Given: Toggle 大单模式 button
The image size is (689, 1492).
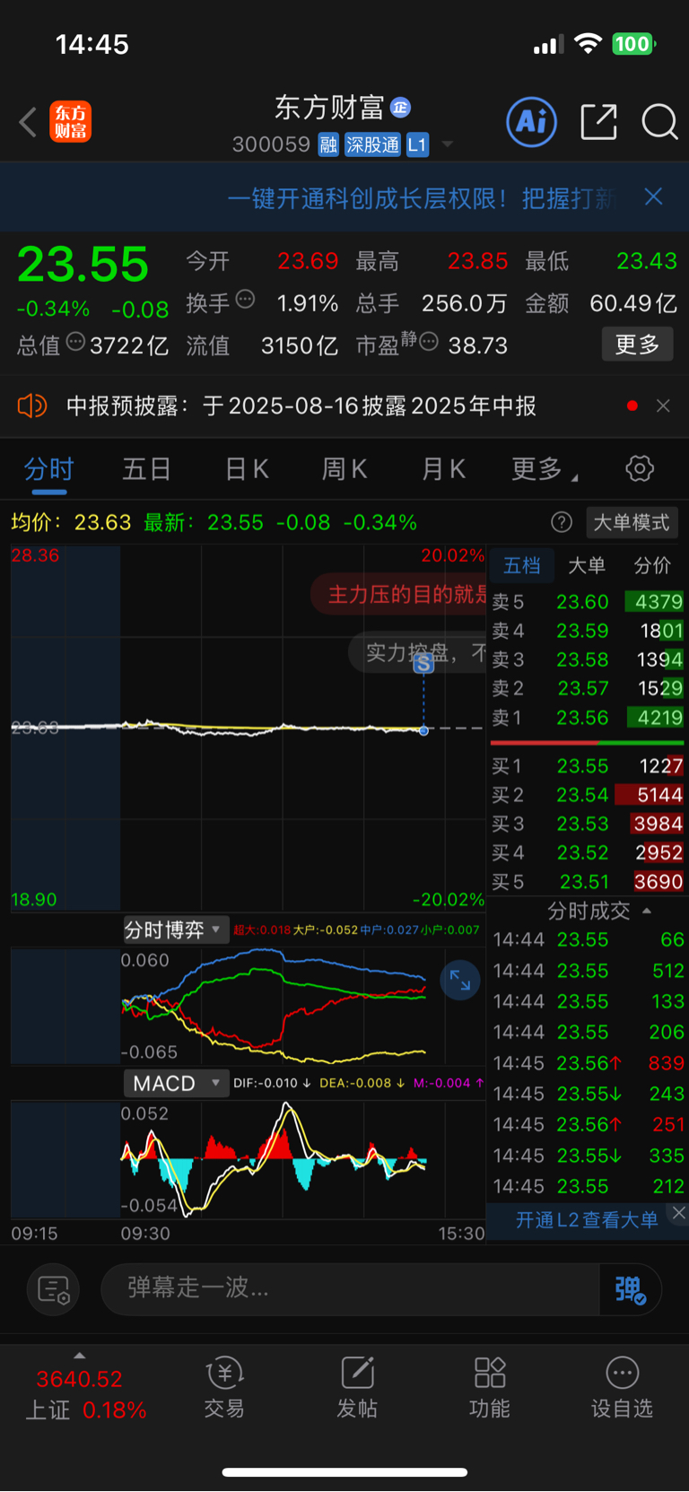Looking at the screenshot, I should tap(632, 522).
